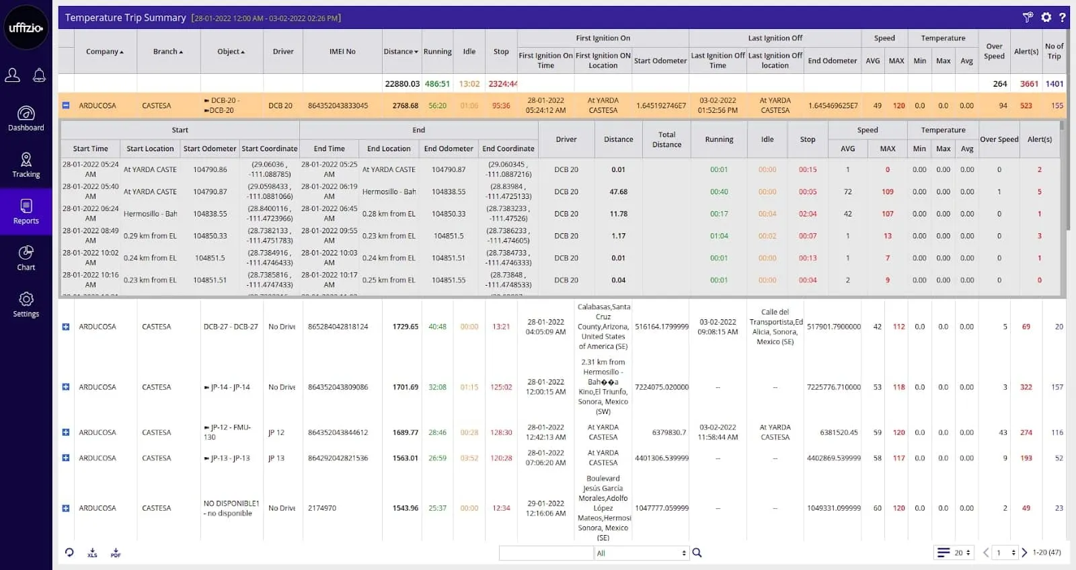This screenshot has width=1076, height=570.
Task: Open the notifications bell icon
Action: coord(39,75)
